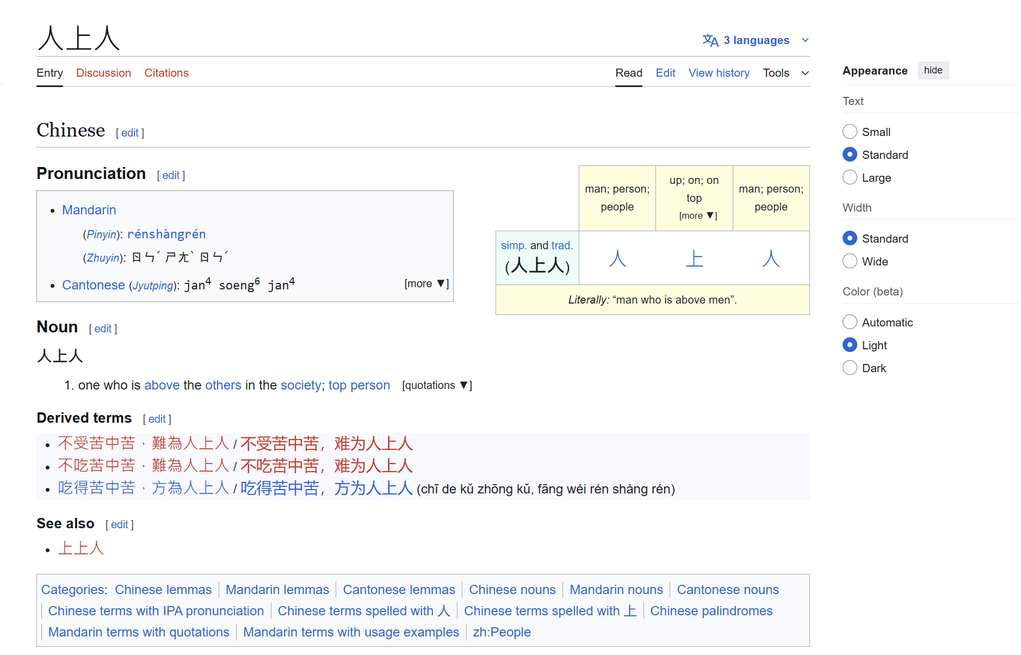Open the 'others' definition link
The width and height of the screenshot is (1021, 655).
point(223,385)
